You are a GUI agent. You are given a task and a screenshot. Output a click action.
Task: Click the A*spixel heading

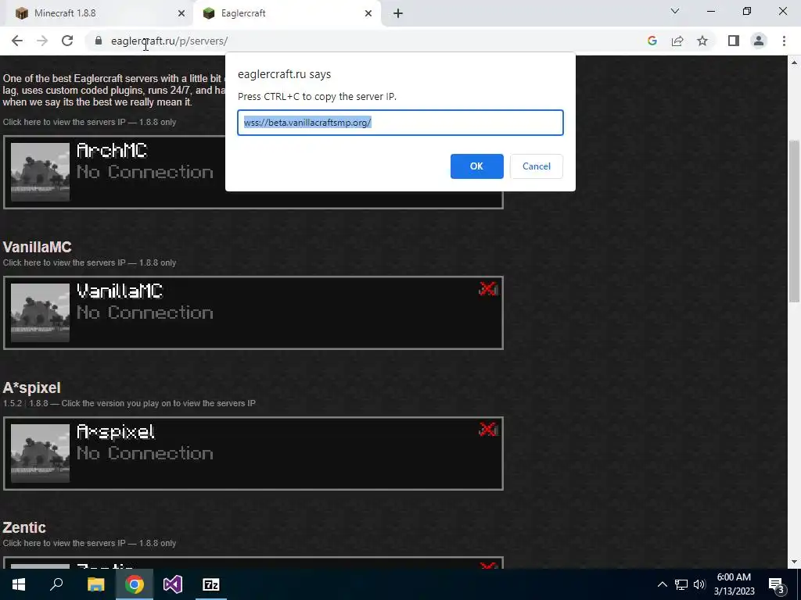pyautogui.click(x=31, y=387)
